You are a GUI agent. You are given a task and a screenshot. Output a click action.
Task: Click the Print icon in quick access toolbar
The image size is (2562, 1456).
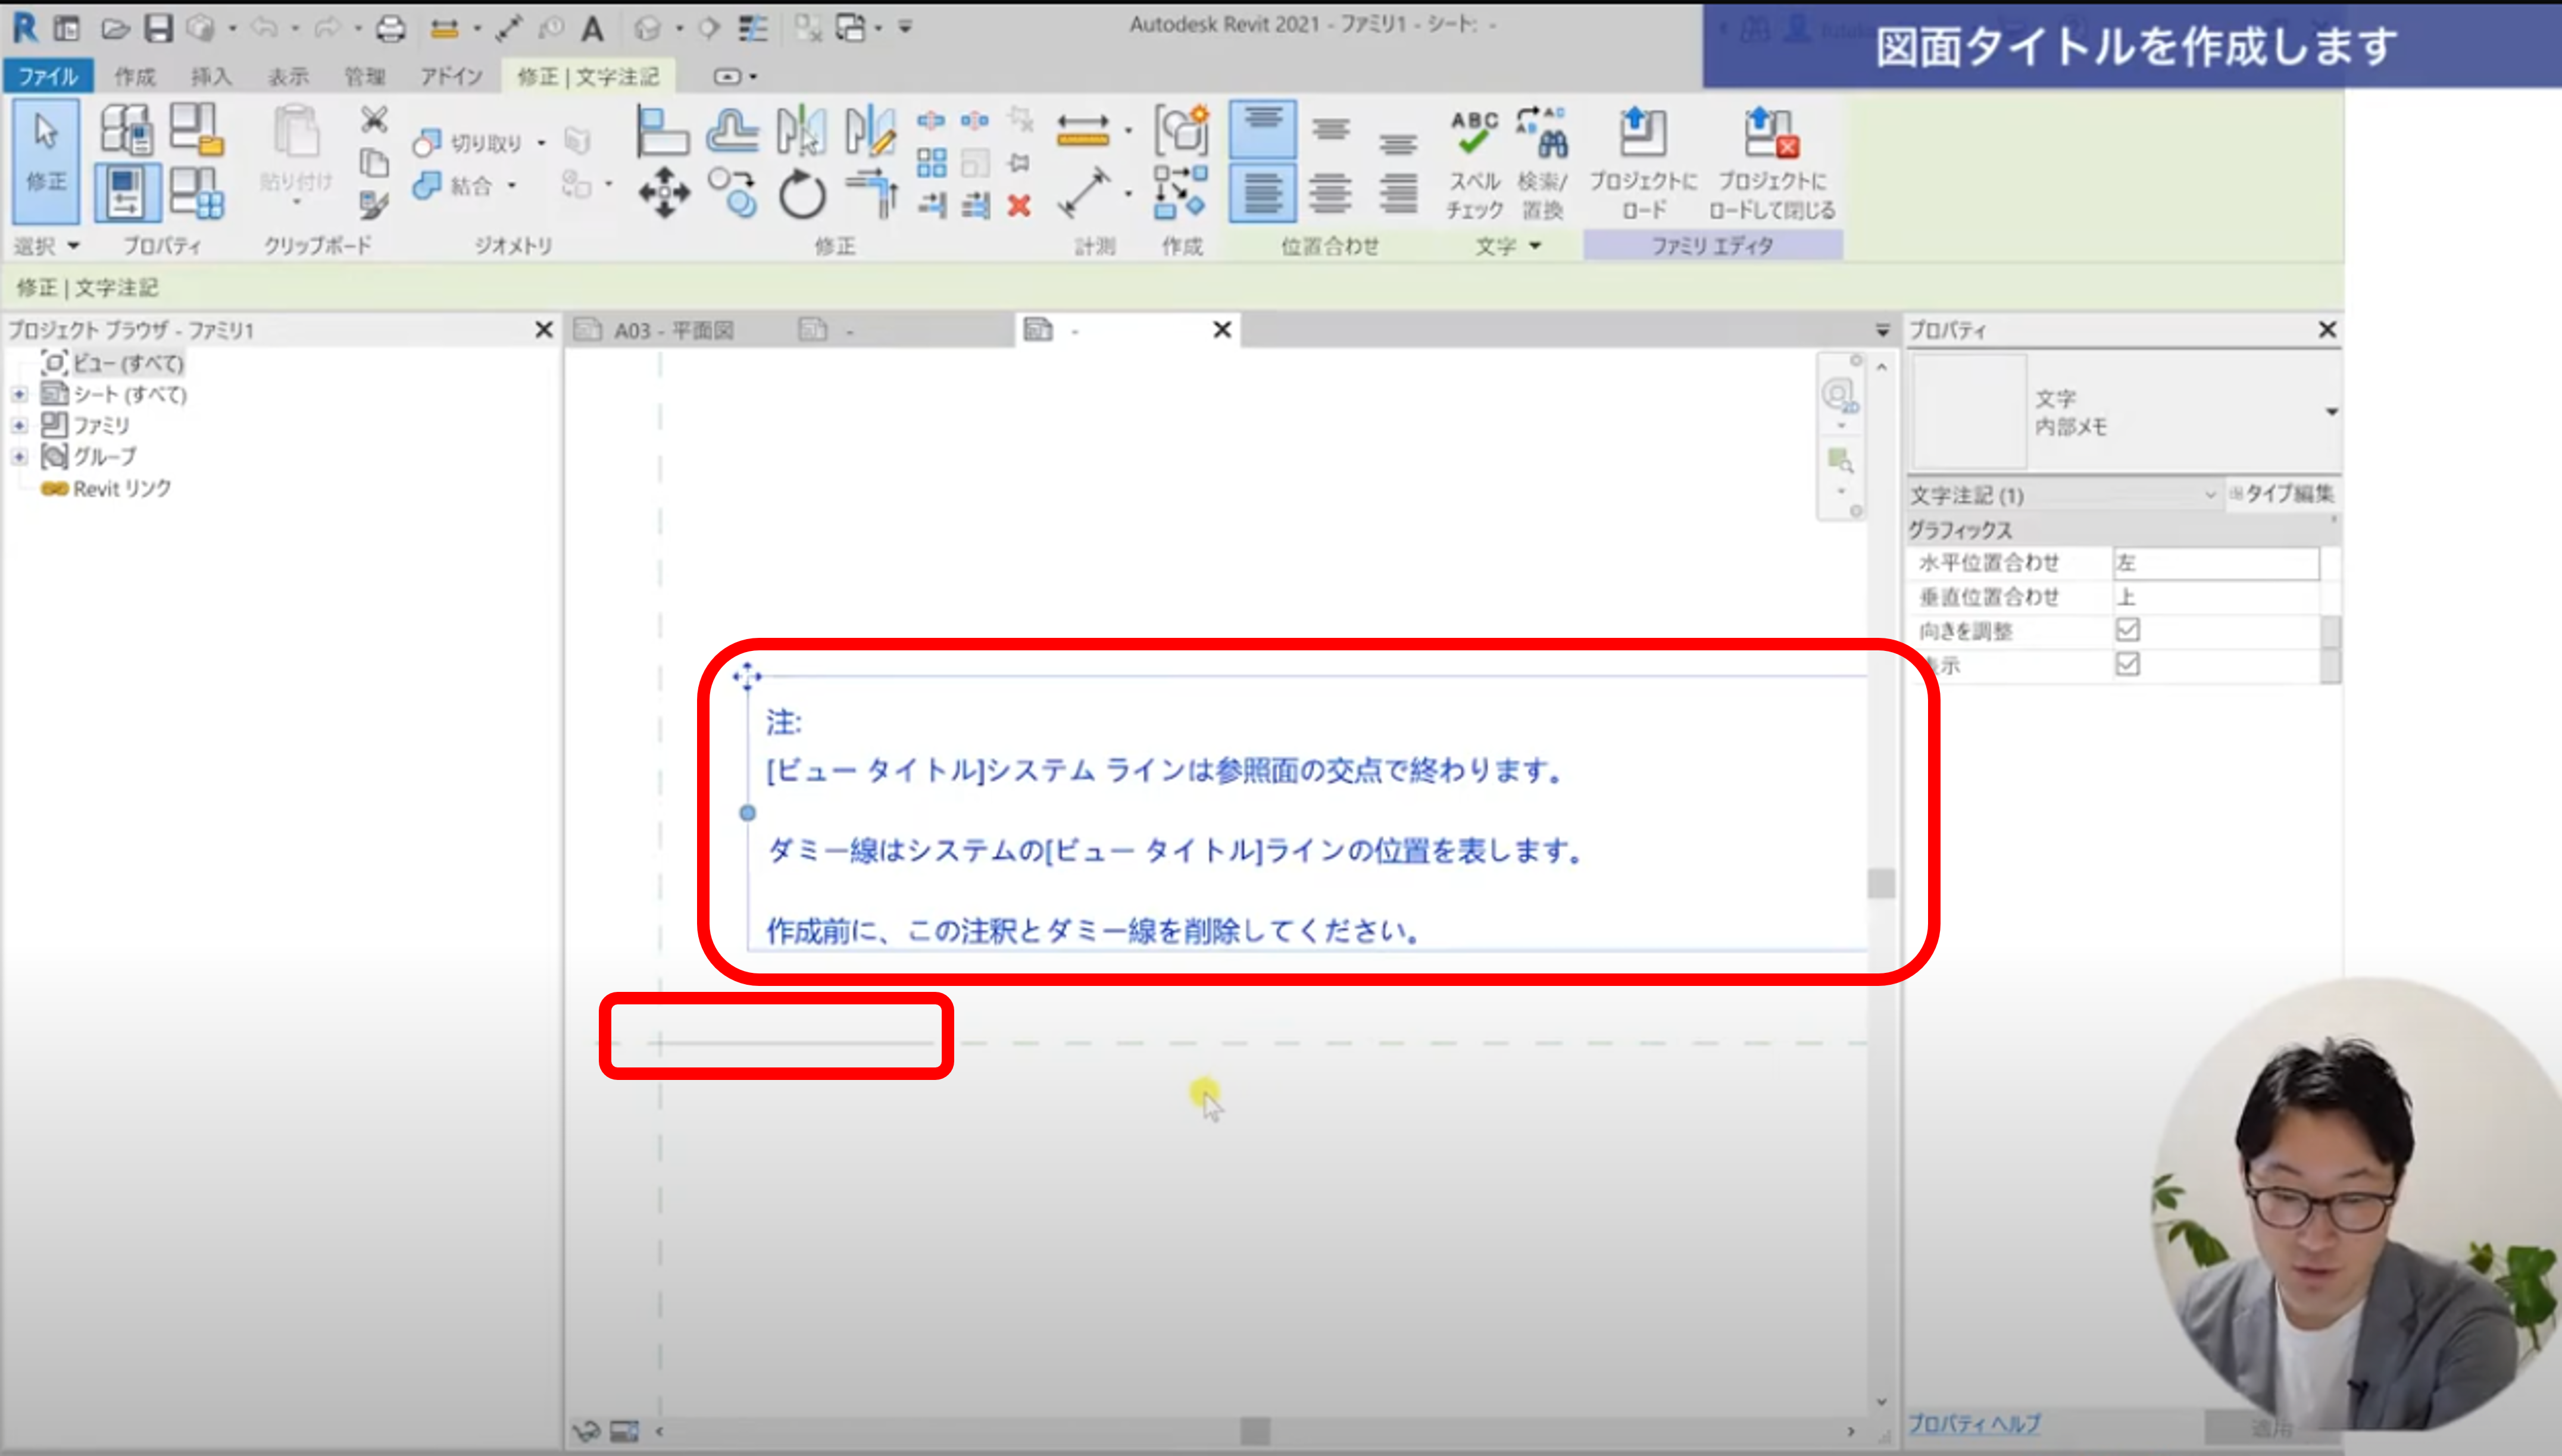(390, 29)
